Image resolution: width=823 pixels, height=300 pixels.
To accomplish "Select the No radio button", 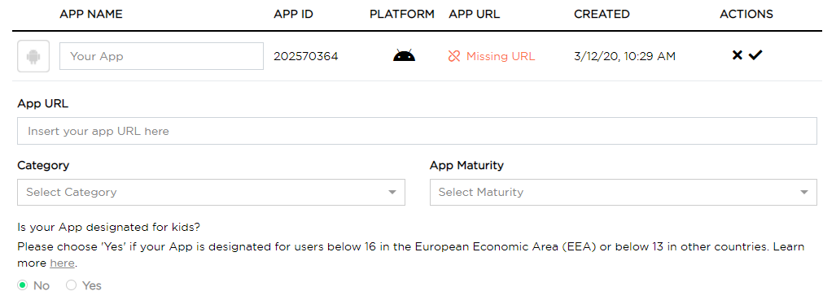I will click(x=22, y=285).
